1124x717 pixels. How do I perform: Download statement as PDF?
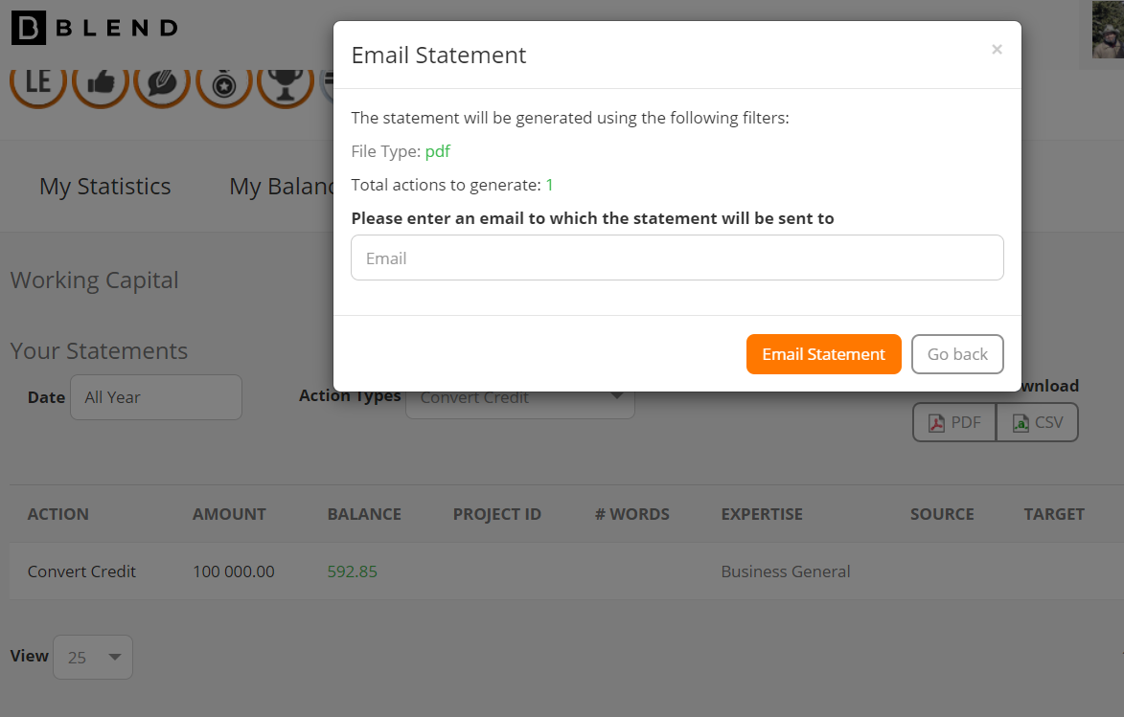point(954,422)
